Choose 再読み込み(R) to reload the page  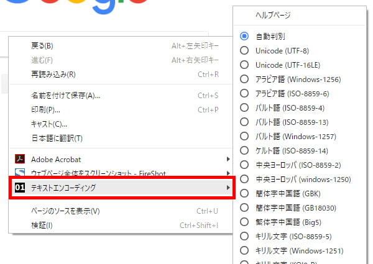[x=53, y=74]
